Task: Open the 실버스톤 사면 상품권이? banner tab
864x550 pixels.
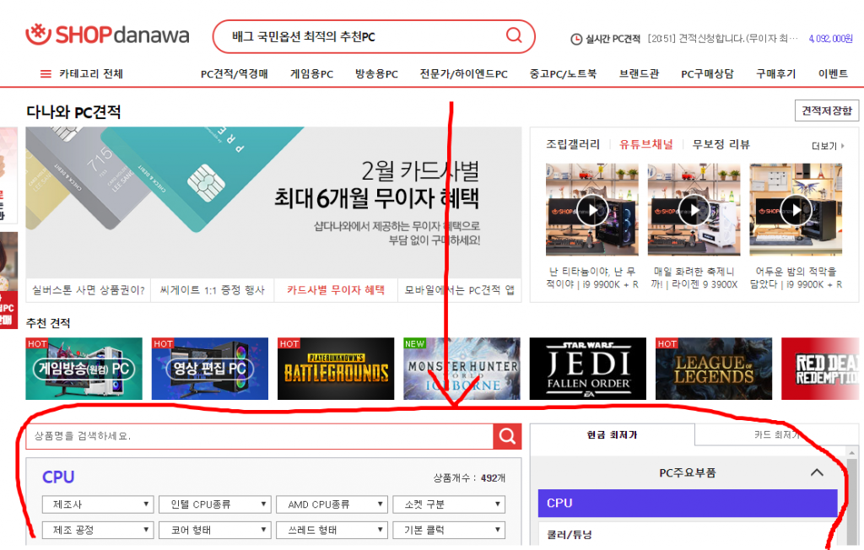Action: pyautogui.click(x=88, y=290)
